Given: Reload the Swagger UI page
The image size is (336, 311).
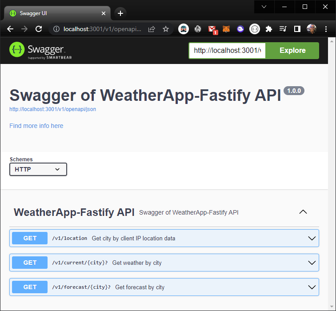Looking at the screenshot, I should [x=39, y=29].
